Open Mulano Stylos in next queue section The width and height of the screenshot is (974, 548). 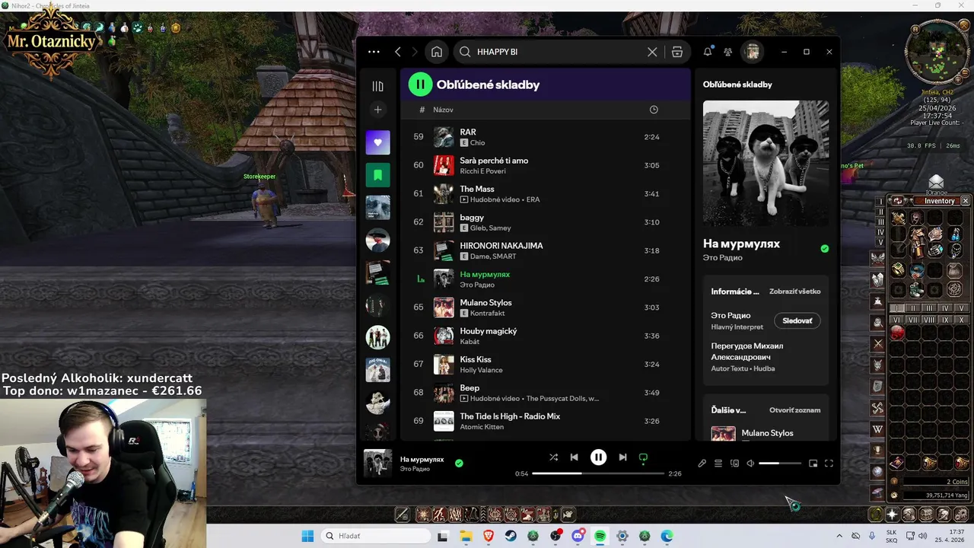tap(767, 433)
